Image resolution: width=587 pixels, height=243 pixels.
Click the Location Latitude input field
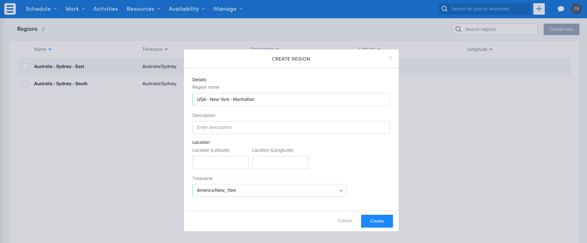pyautogui.click(x=220, y=162)
